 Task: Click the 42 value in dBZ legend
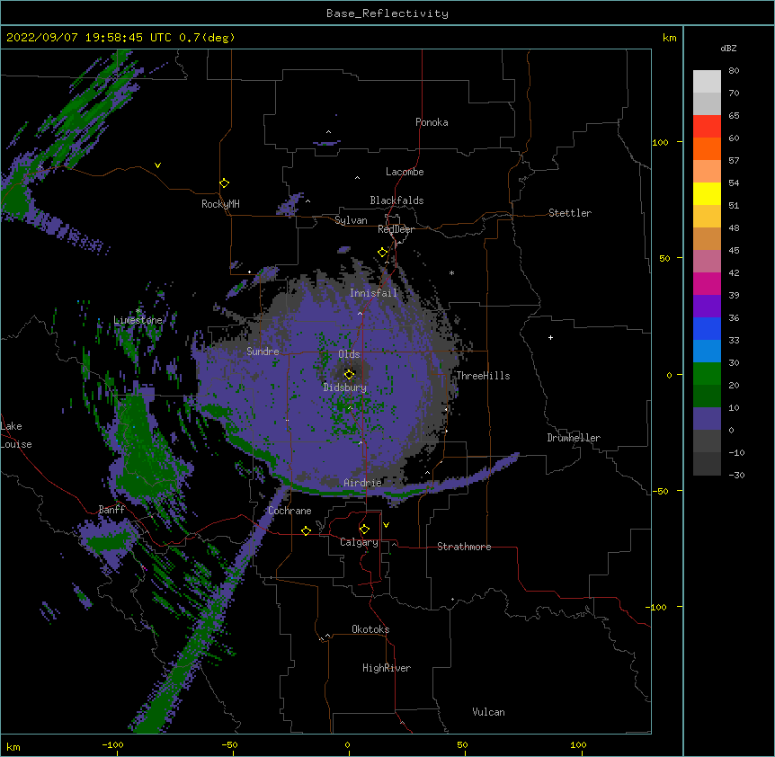coord(734,272)
